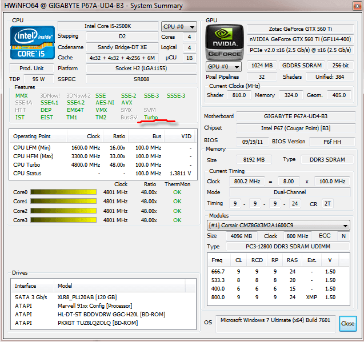
Task: Click the Dual-Channel mode field
Action: [x=290, y=192]
